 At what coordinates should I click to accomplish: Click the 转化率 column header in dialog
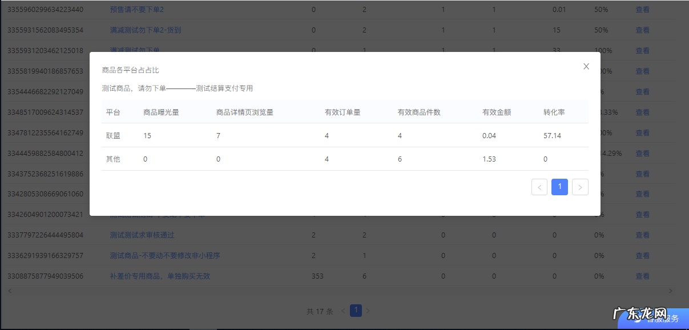click(x=554, y=112)
